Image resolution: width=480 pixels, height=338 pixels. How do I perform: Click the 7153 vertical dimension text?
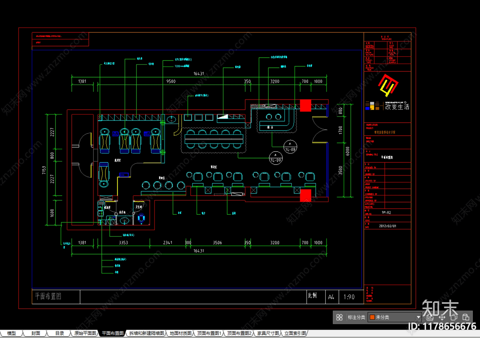pos(44,170)
